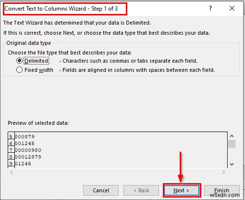This screenshot has height=200, width=245.
Task: Click the preview vertical scrollbar thumb
Action: coord(232,144)
